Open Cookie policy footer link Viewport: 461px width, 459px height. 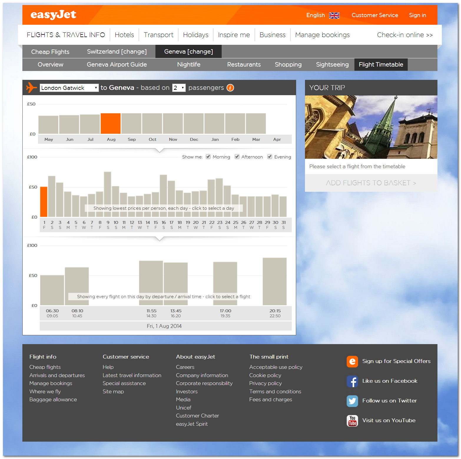pos(265,375)
